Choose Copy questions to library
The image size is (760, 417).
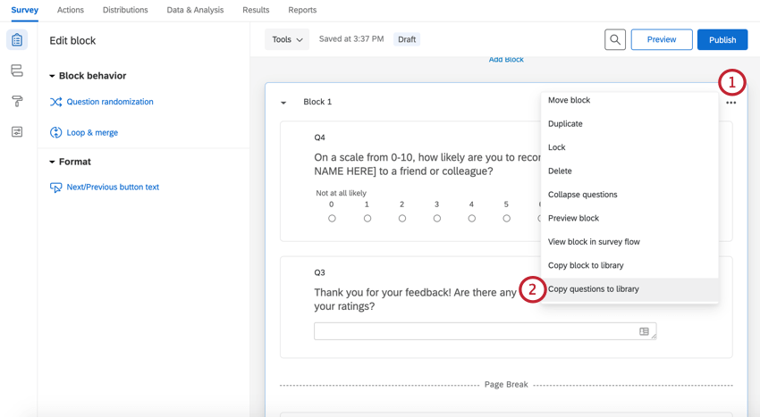(593, 289)
